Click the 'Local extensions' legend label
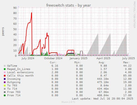 (x=20, y=72)
